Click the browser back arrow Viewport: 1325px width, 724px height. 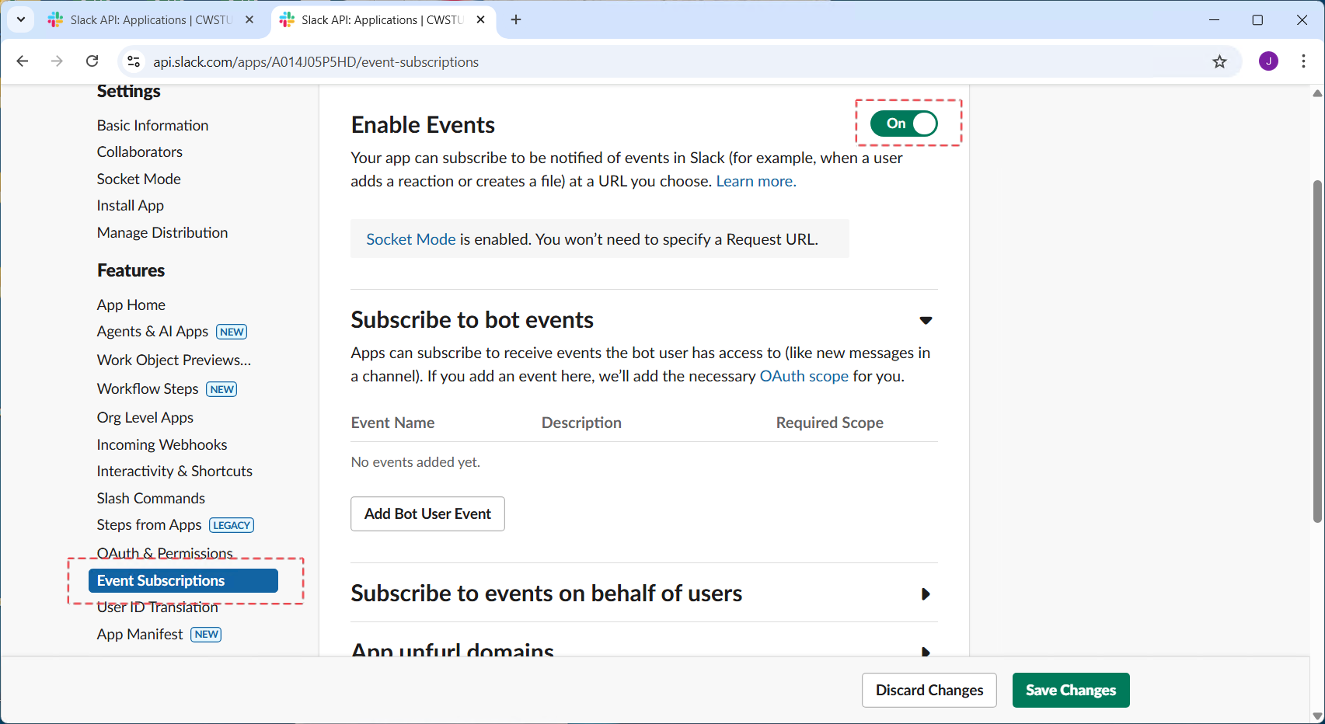[x=23, y=61]
